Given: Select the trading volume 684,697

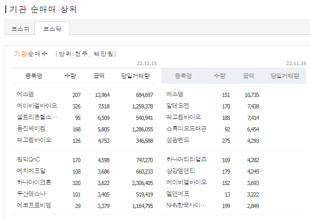Looking at the screenshot, I should click(x=144, y=95).
